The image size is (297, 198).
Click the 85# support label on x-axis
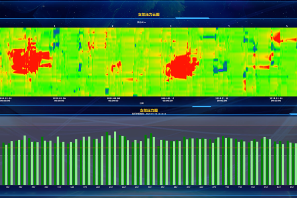pos(291,187)
